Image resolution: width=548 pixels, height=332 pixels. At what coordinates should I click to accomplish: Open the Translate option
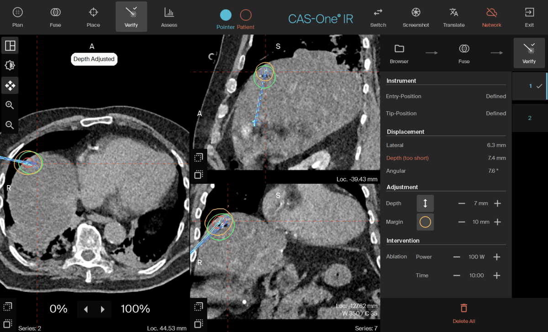pos(453,17)
